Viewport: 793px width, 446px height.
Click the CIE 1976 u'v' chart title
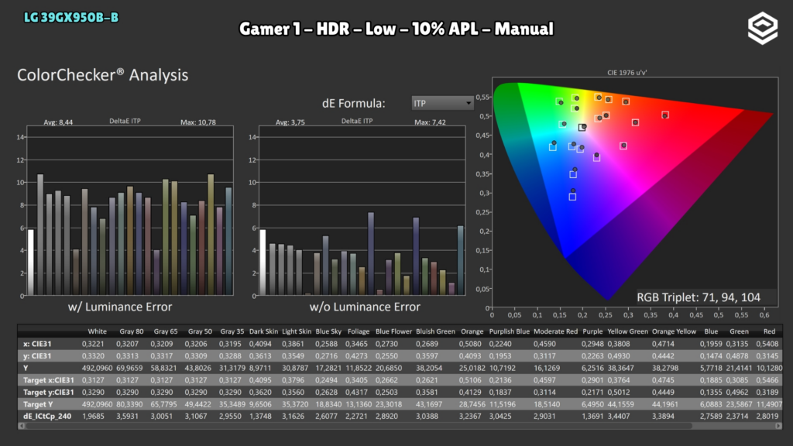pyautogui.click(x=627, y=72)
